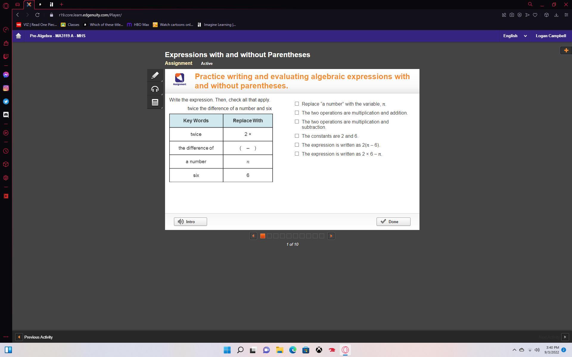
Task: Open the calculator tool
Action: [155, 102]
